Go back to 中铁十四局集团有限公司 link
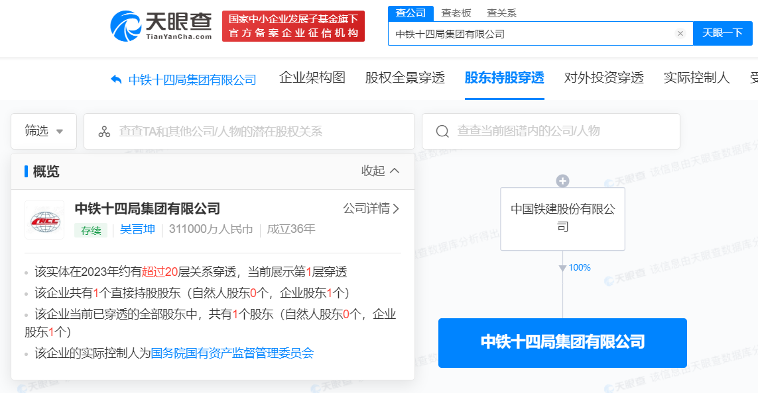This screenshot has width=758, height=393. (x=192, y=79)
